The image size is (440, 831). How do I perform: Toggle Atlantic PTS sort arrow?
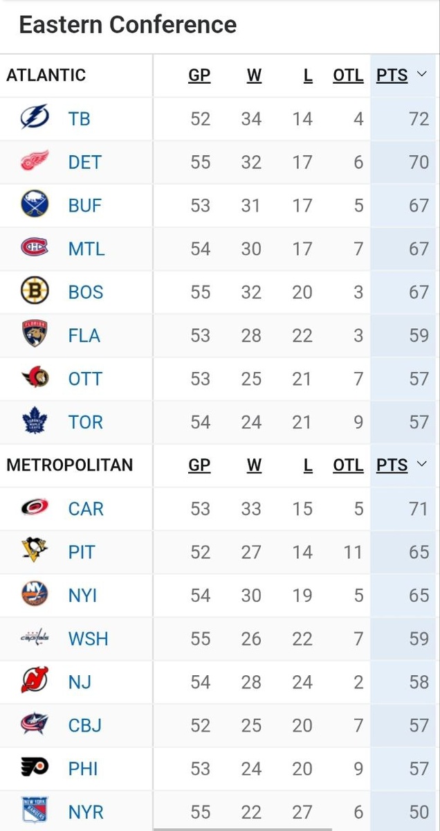point(422,75)
